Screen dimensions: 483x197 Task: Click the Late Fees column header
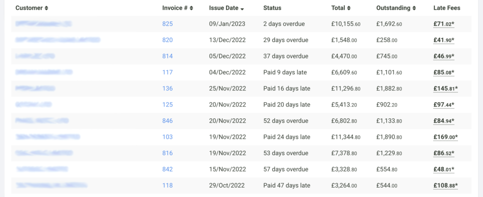point(446,8)
